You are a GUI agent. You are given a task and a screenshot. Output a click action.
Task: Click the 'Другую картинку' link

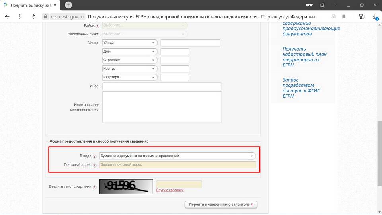170,190
